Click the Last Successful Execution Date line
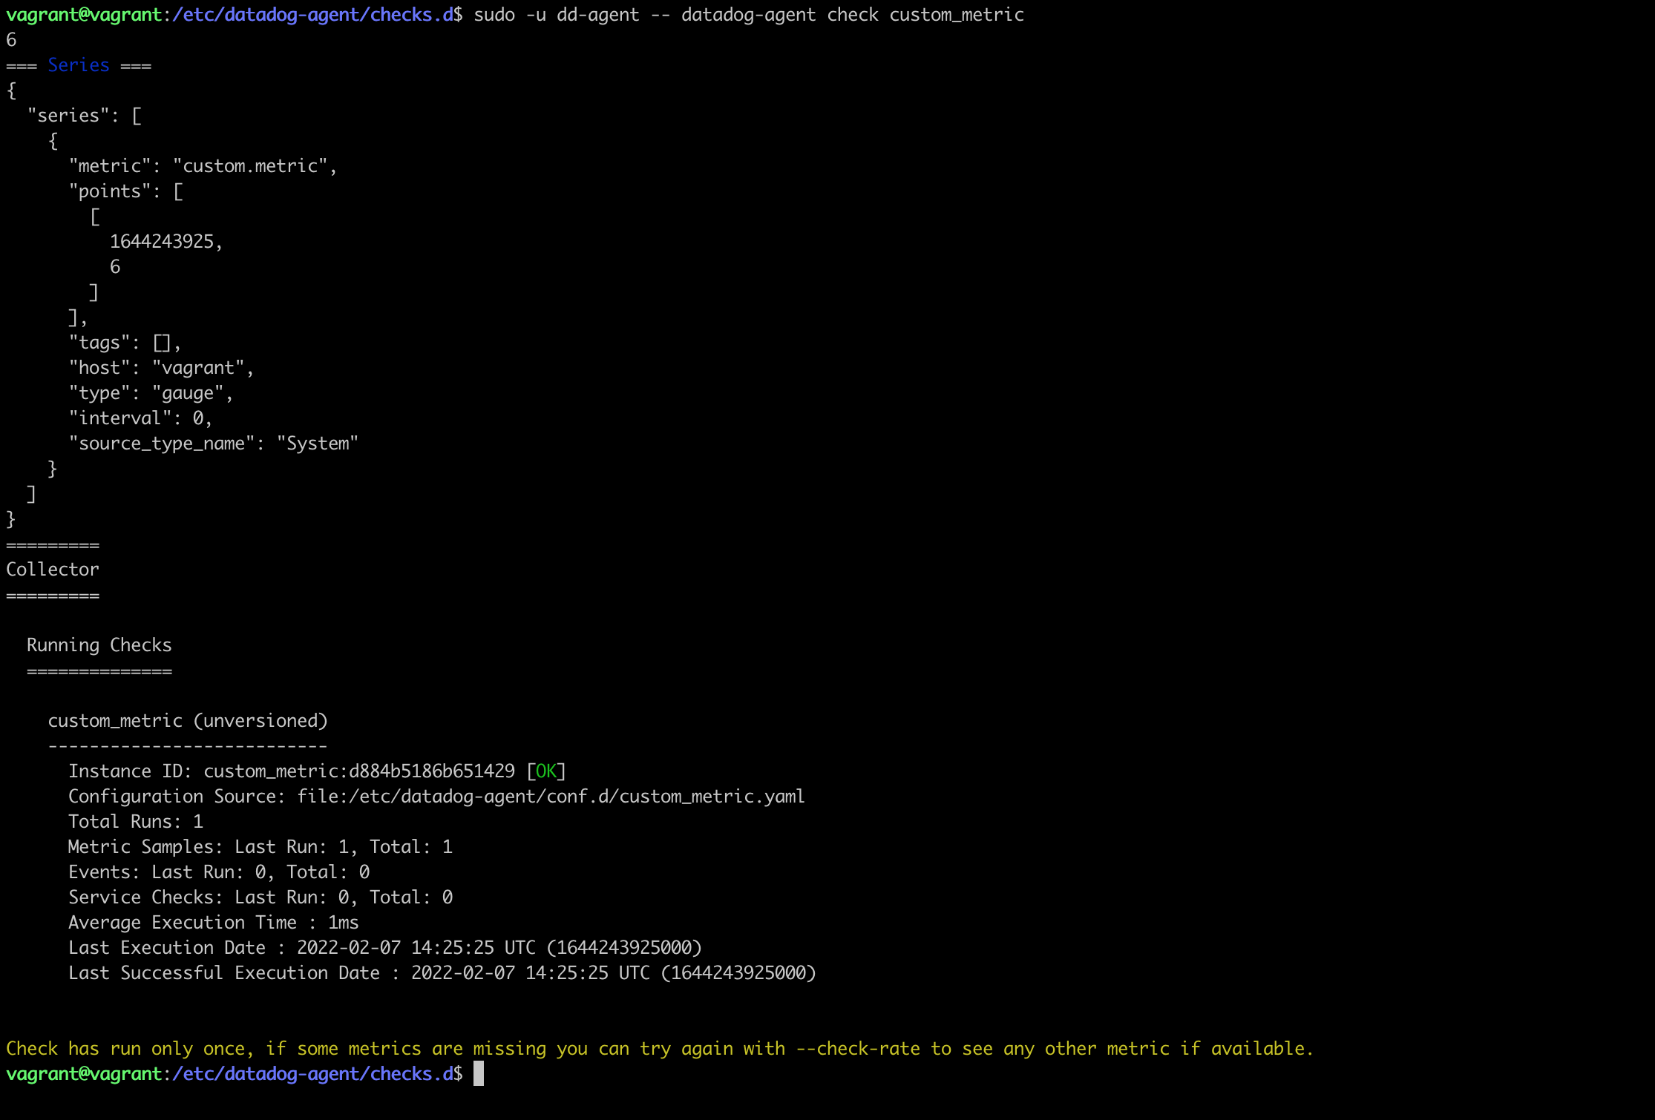Image resolution: width=1655 pixels, height=1120 pixels. pyautogui.click(x=442, y=973)
